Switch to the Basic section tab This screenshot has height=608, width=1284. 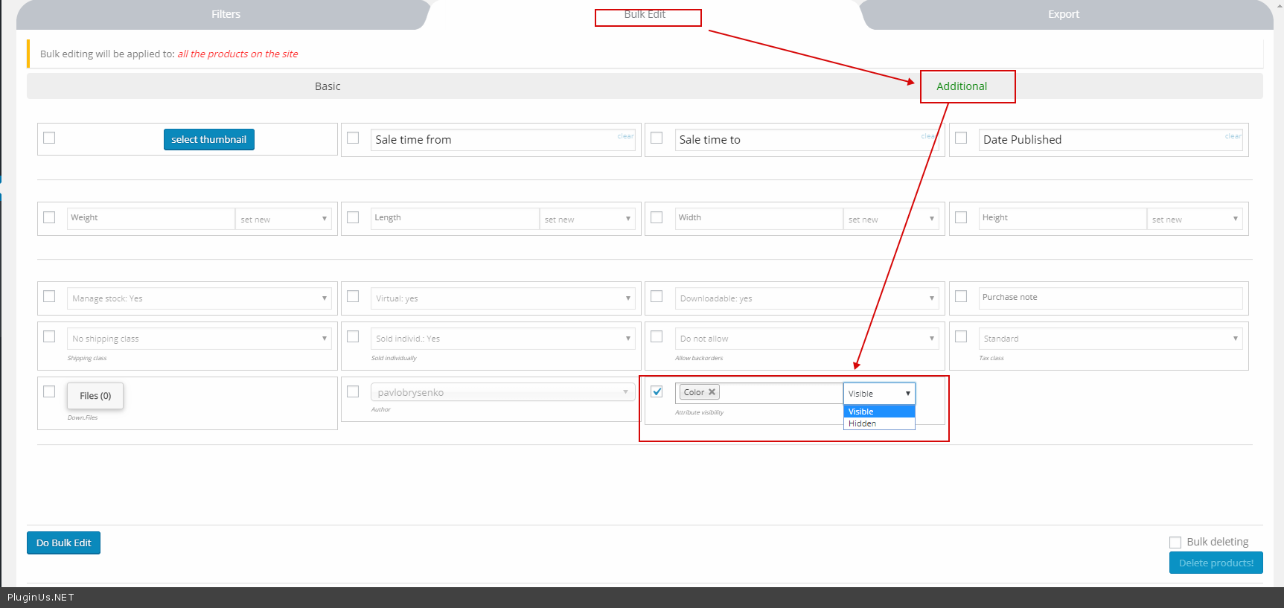[328, 86]
